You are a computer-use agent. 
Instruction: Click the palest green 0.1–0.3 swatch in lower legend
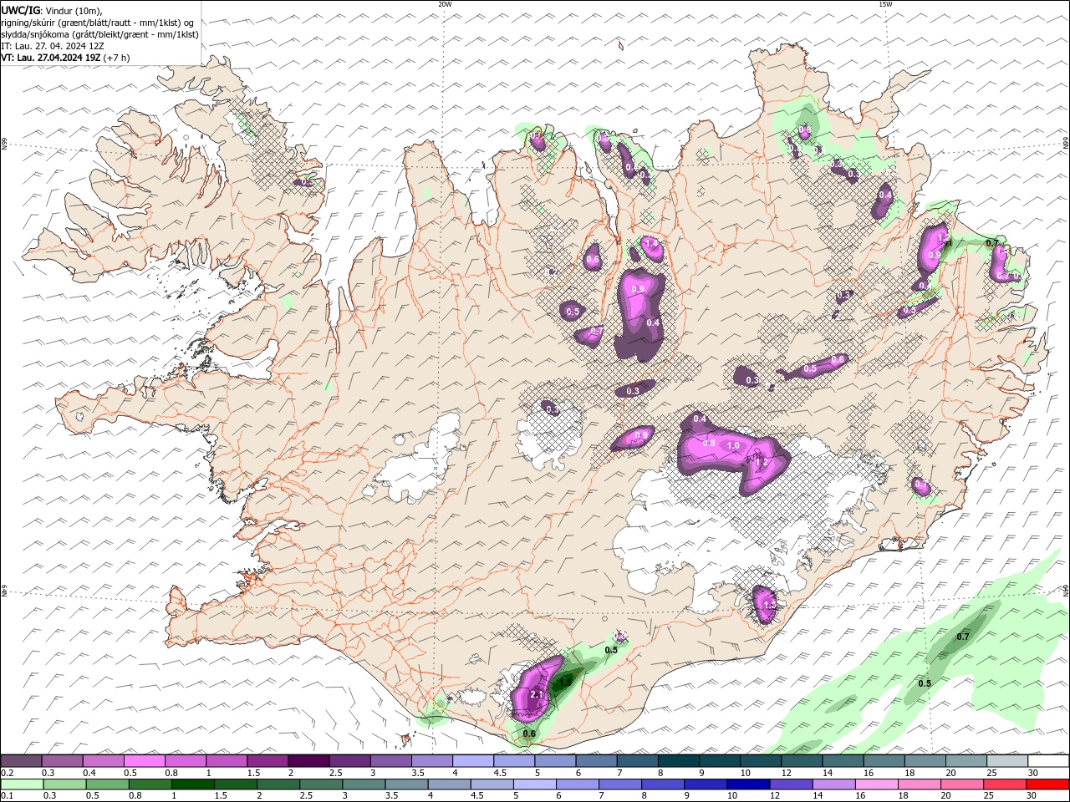[x=21, y=784]
